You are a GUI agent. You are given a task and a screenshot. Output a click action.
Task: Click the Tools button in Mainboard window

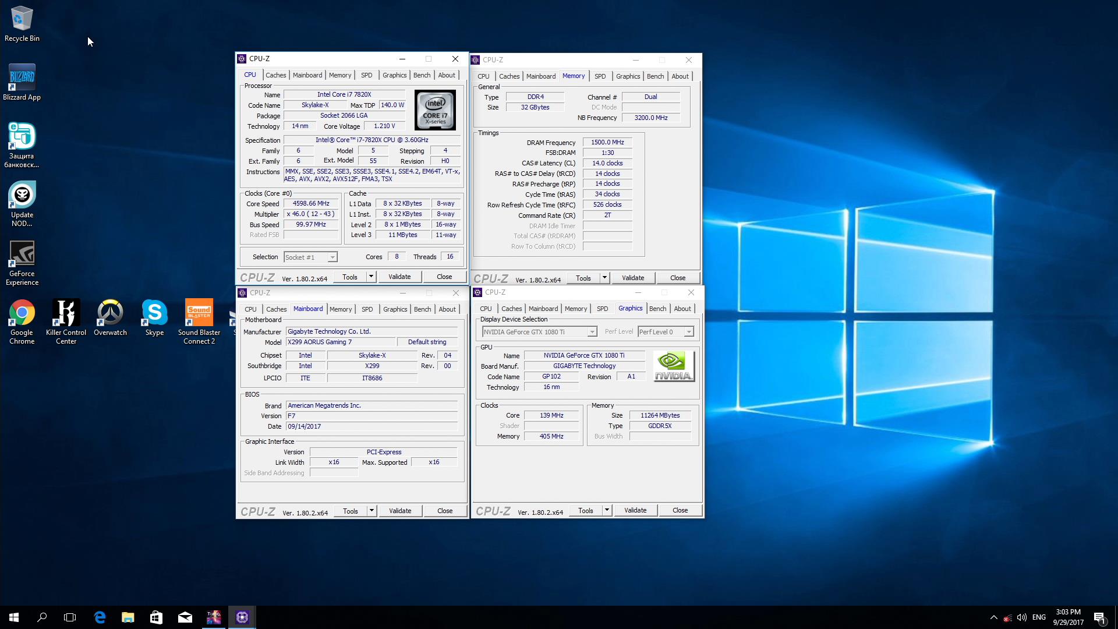351,511
